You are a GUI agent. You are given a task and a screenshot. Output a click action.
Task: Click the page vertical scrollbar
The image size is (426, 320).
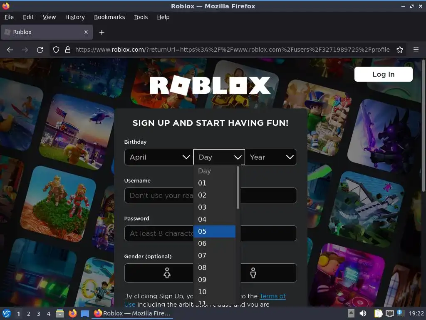click(x=423, y=125)
